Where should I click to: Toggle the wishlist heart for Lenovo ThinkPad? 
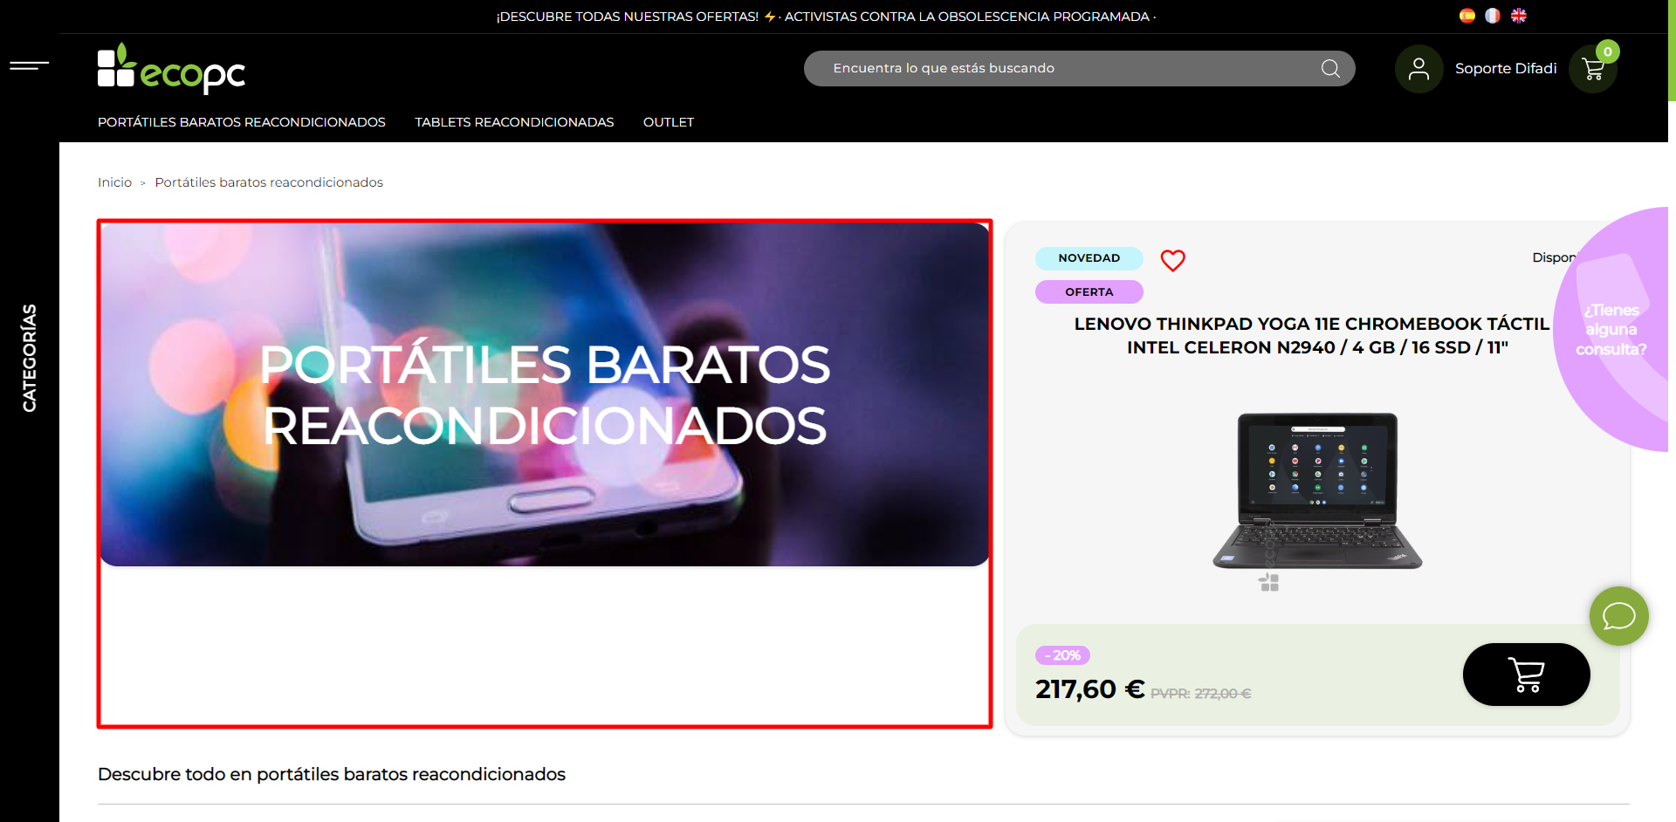[1172, 260]
